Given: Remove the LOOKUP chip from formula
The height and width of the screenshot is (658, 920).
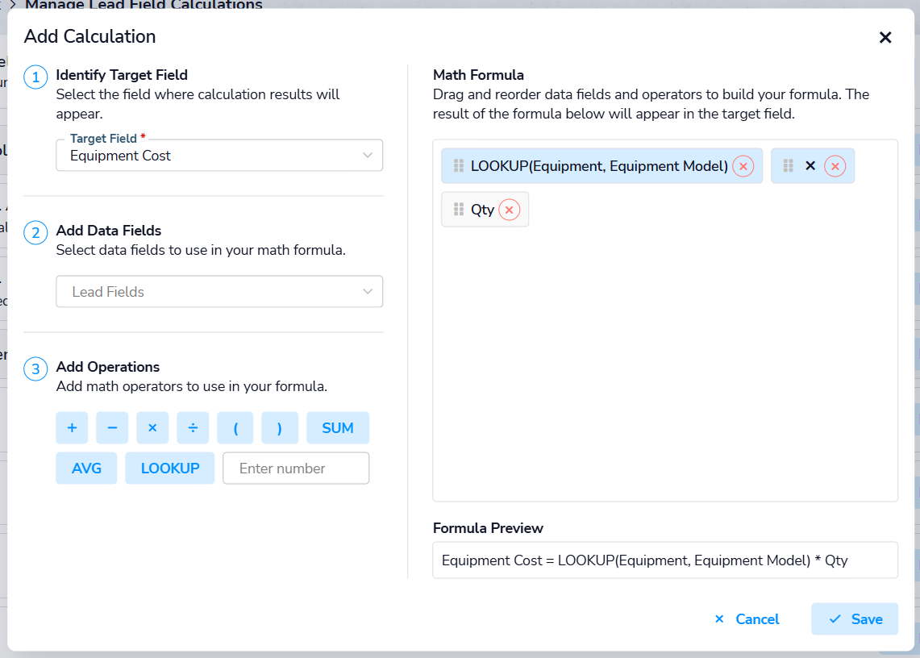Looking at the screenshot, I should pos(743,166).
